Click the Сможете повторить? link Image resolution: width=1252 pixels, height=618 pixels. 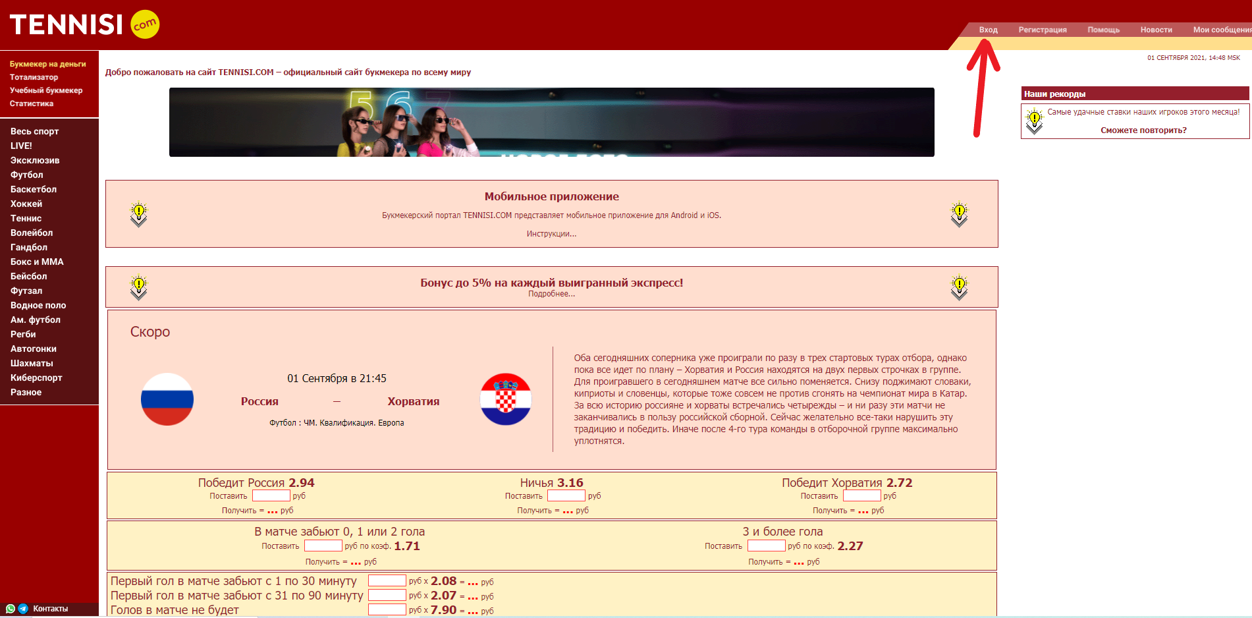click(x=1143, y=130)
